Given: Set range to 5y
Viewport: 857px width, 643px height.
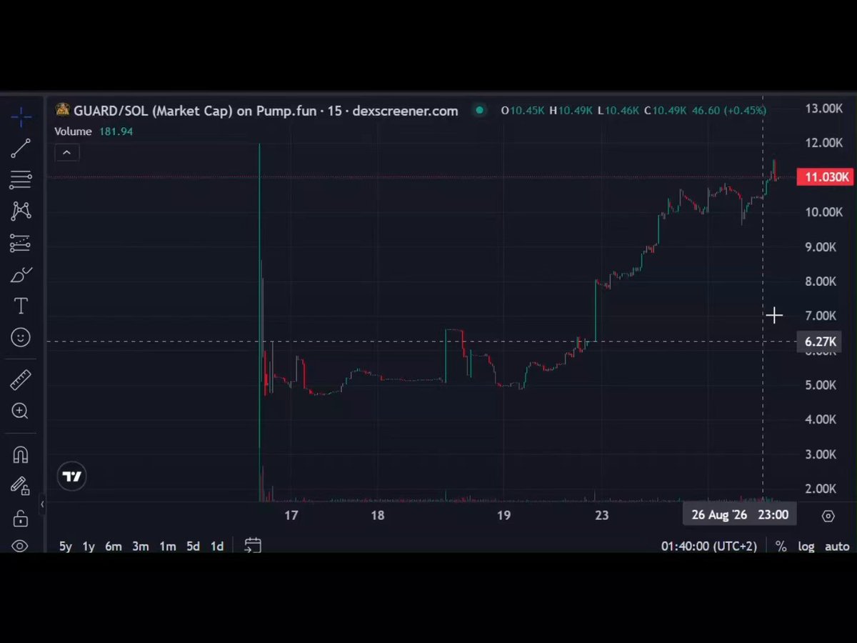Looking at the screenshot, I should (x=66, y=547).
